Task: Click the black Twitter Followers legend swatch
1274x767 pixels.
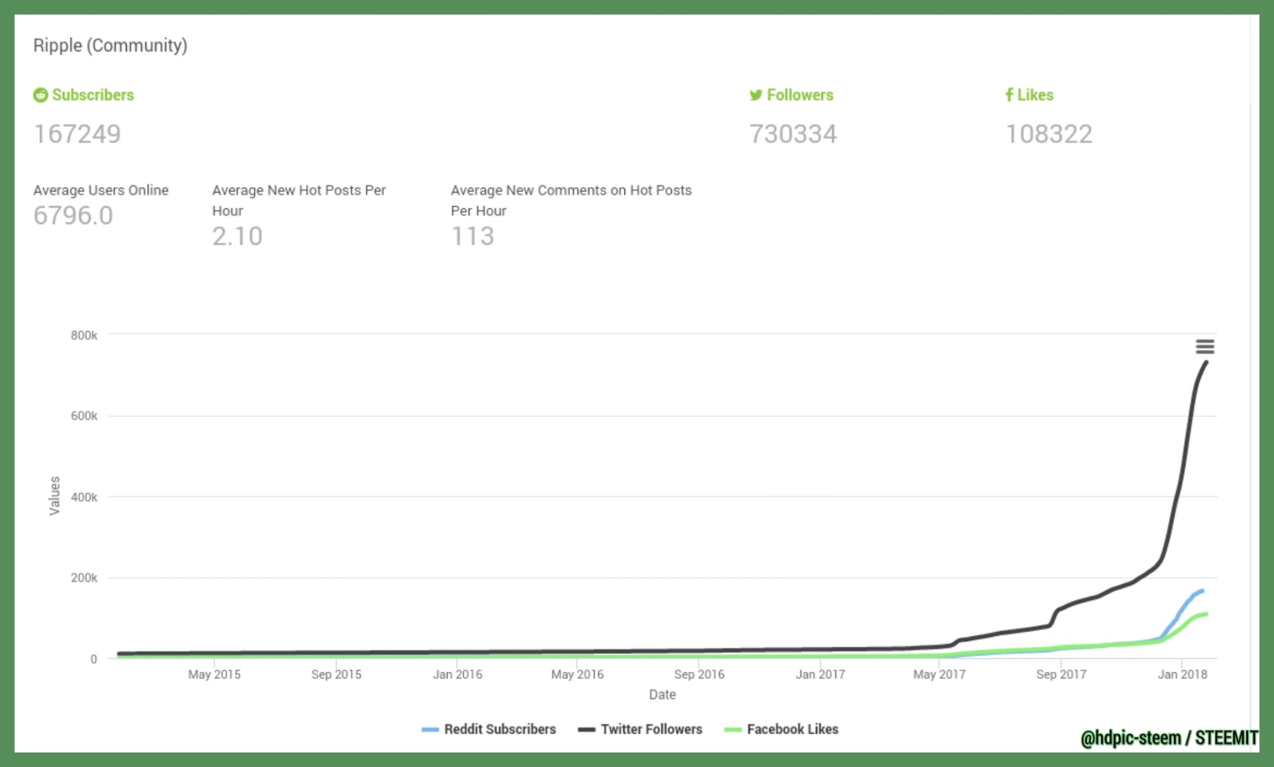Action: point(586,730)
